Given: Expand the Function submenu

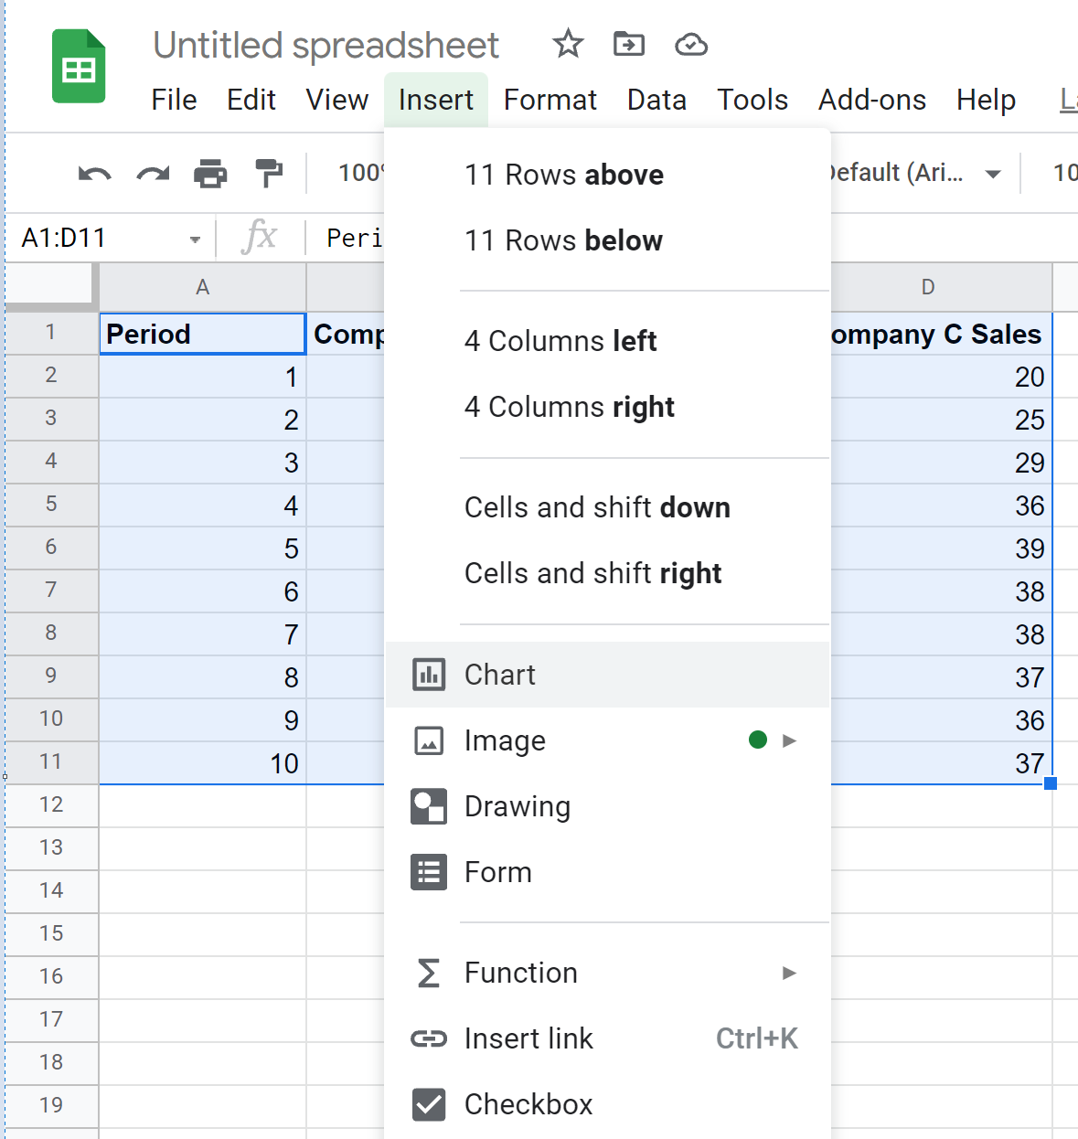Looking at the screenshot, I should 789,973.
